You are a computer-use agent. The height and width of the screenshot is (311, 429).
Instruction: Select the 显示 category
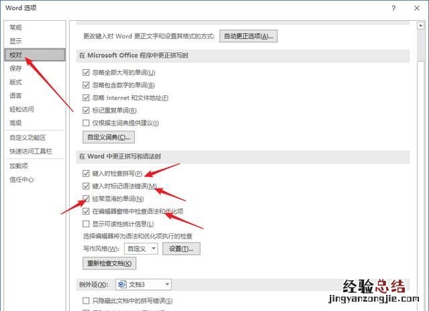pyautogui.click(x=15, y=41)
